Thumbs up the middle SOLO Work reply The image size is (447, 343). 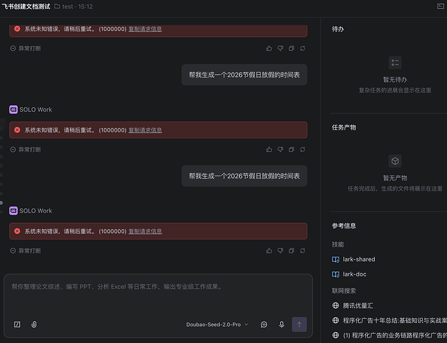pyautogui.click(x=269, y=150)
